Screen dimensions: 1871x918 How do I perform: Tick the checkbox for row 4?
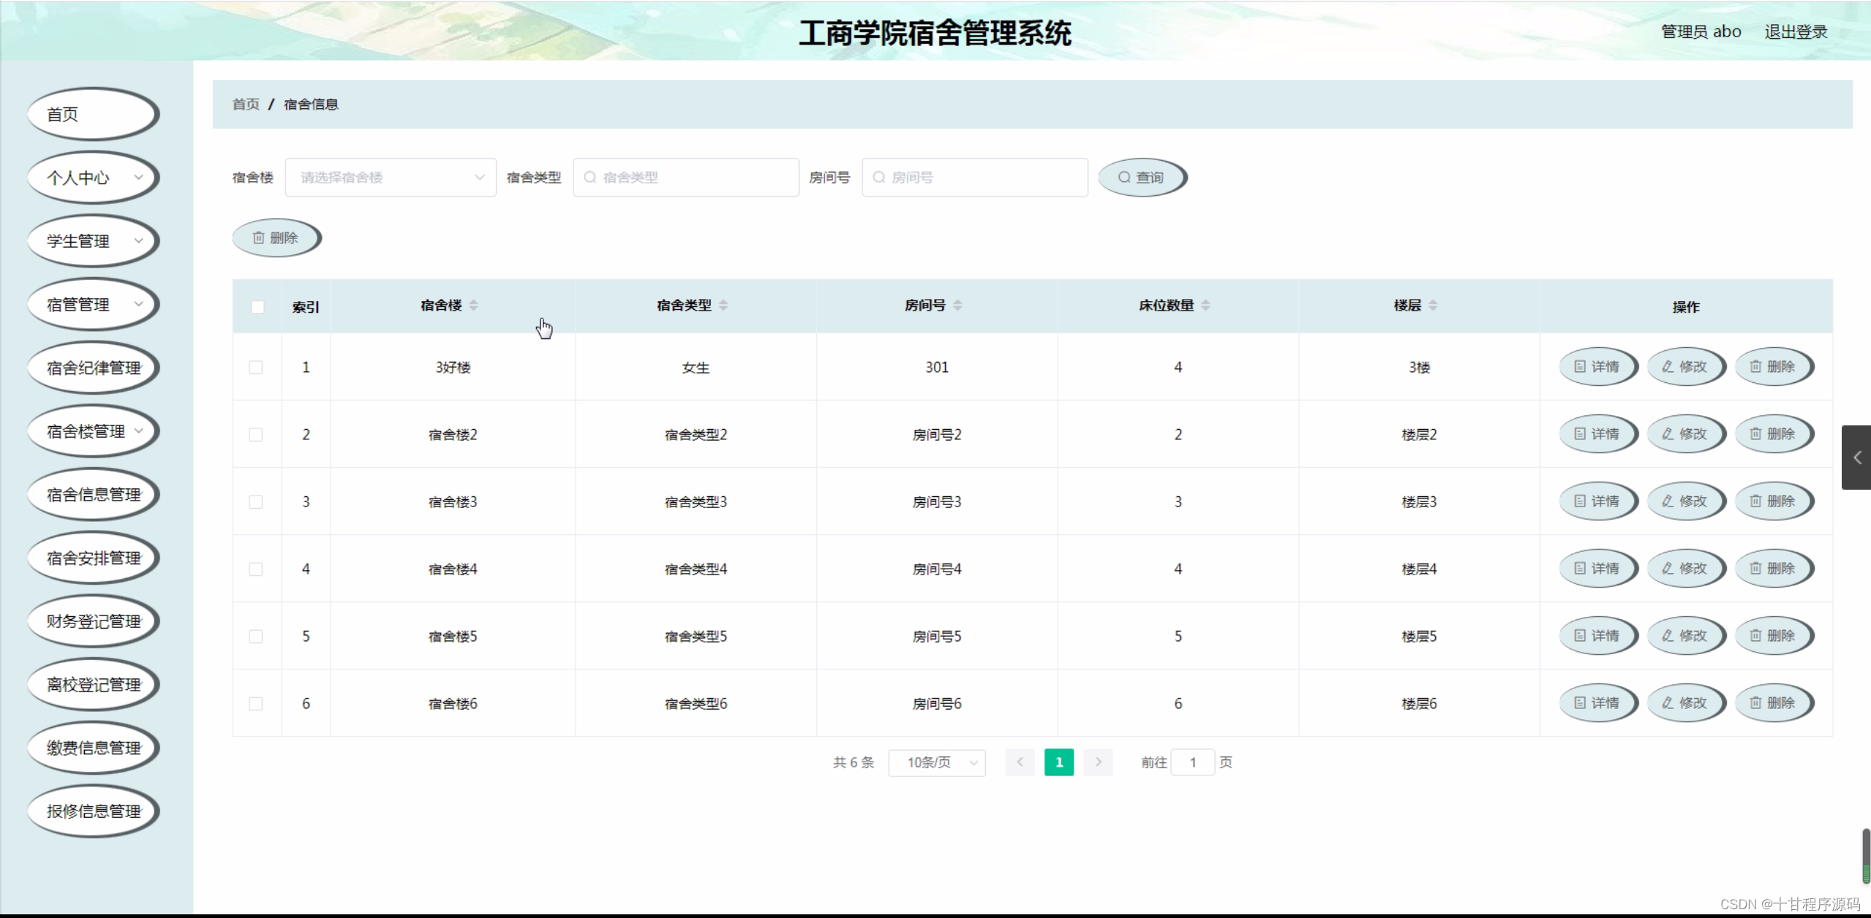(x=256, y=569)
